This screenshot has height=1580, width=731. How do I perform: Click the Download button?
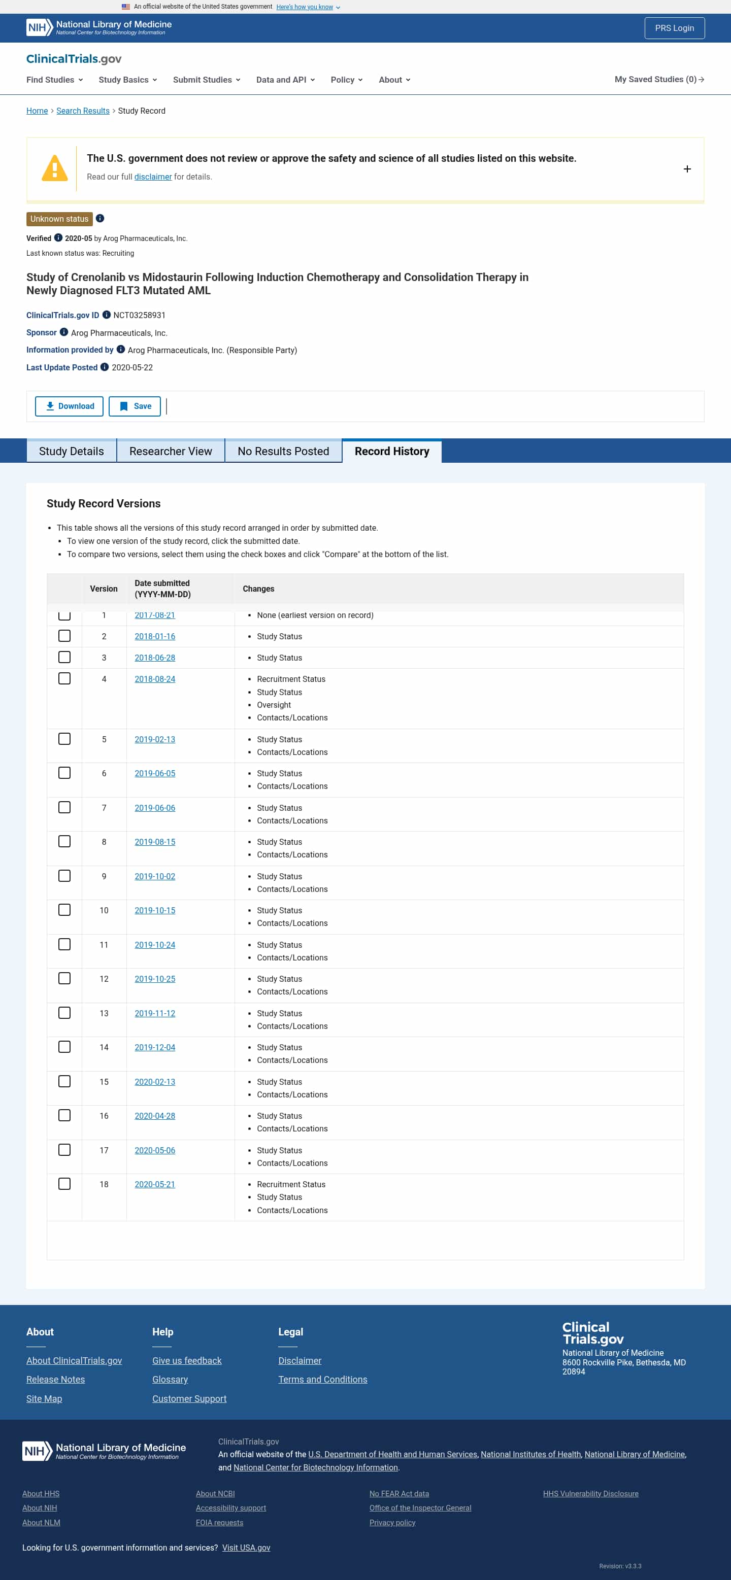(x=70, y=406)
